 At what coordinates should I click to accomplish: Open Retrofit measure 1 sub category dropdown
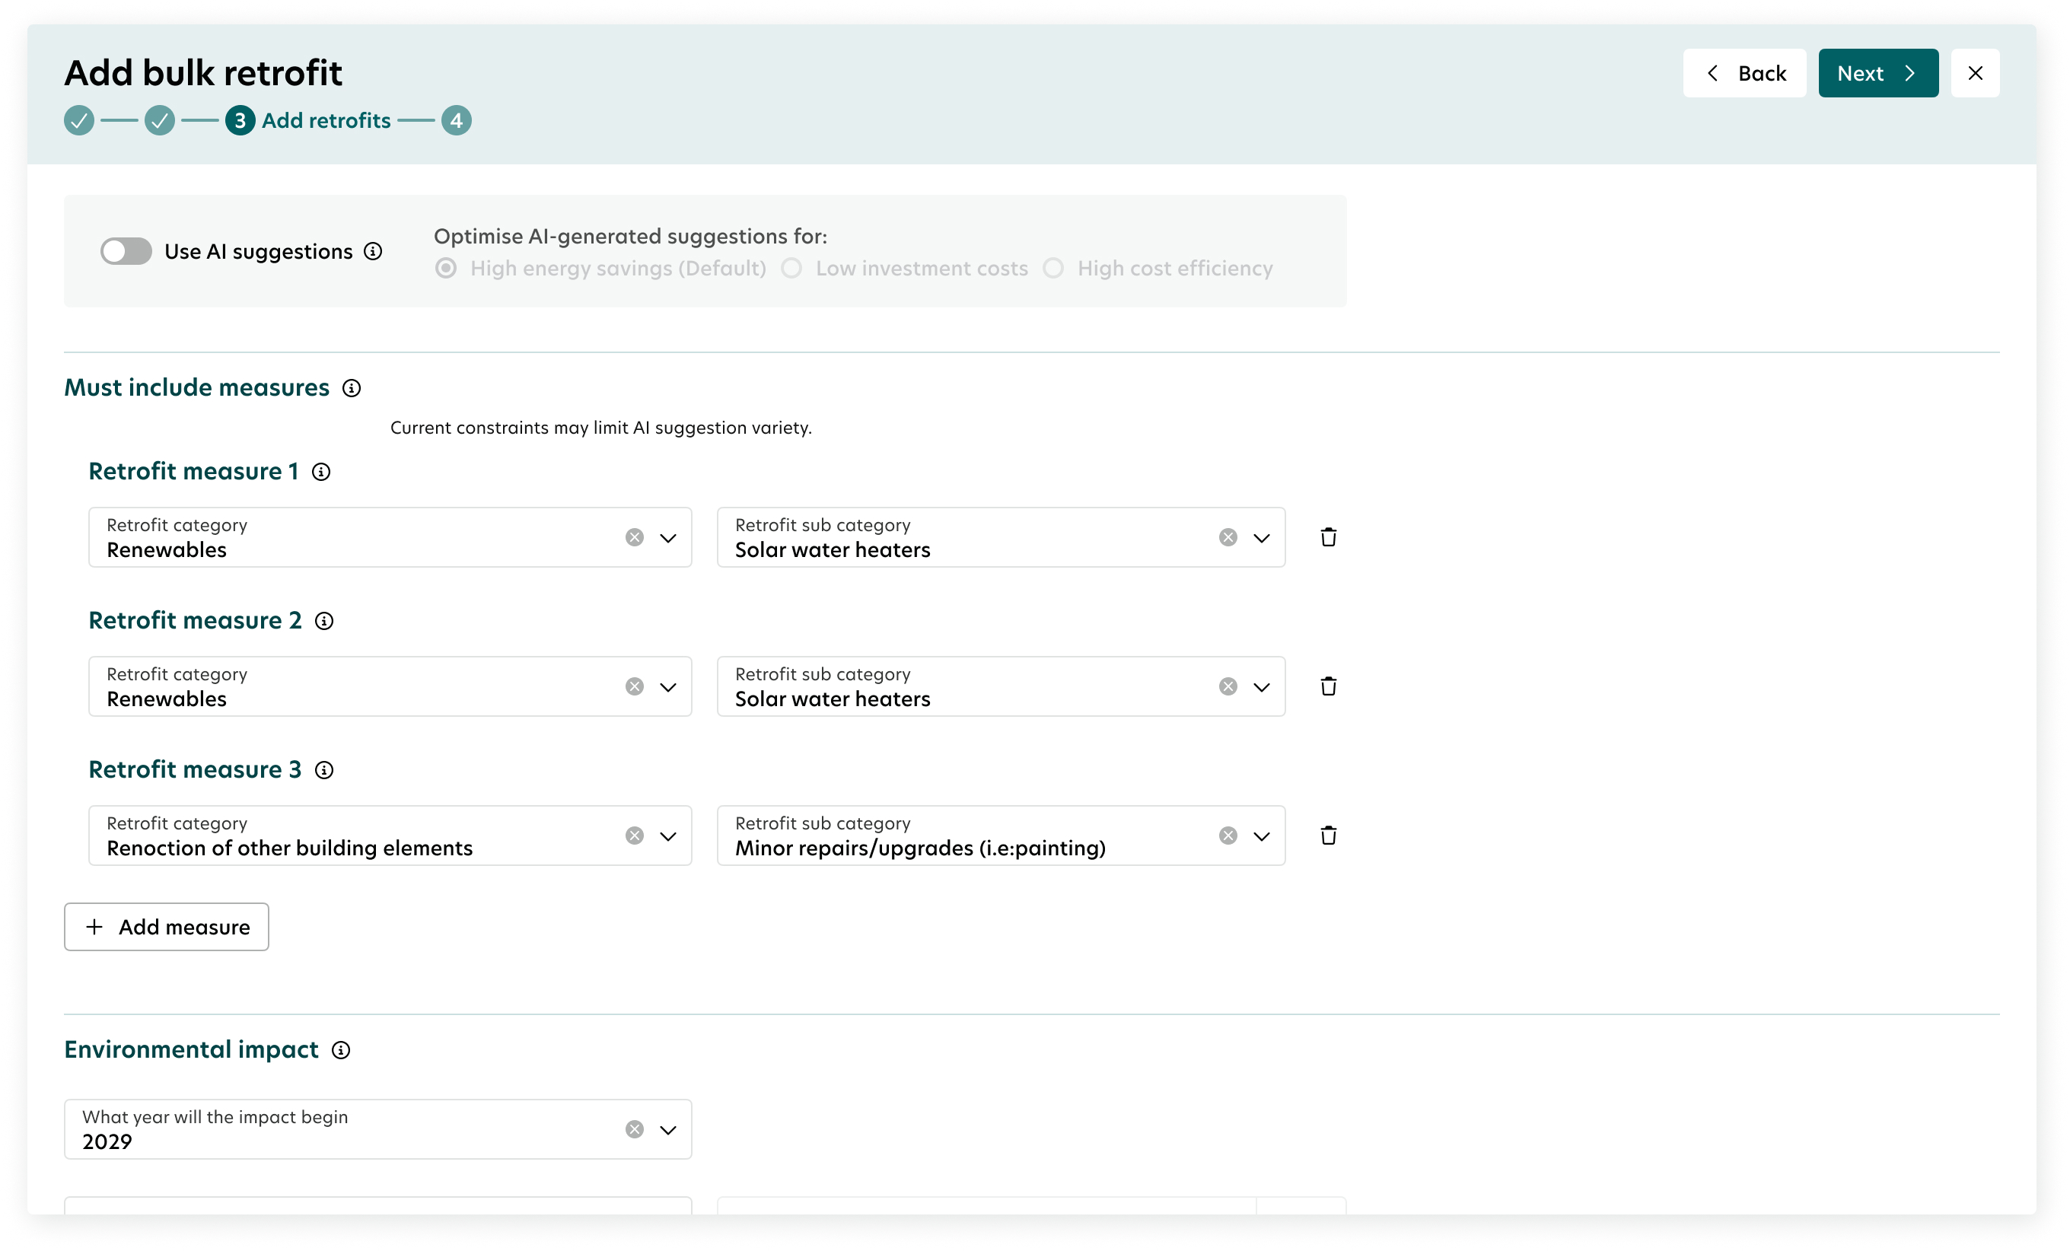point(1261,537)
